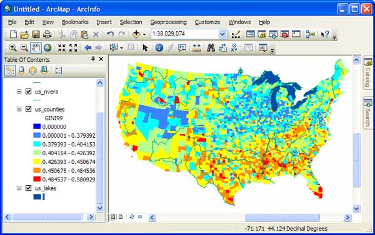This screenshot has width=375, height=235.
Task: Open Select Features tool dropdown arrow
Action: [121, 48]
